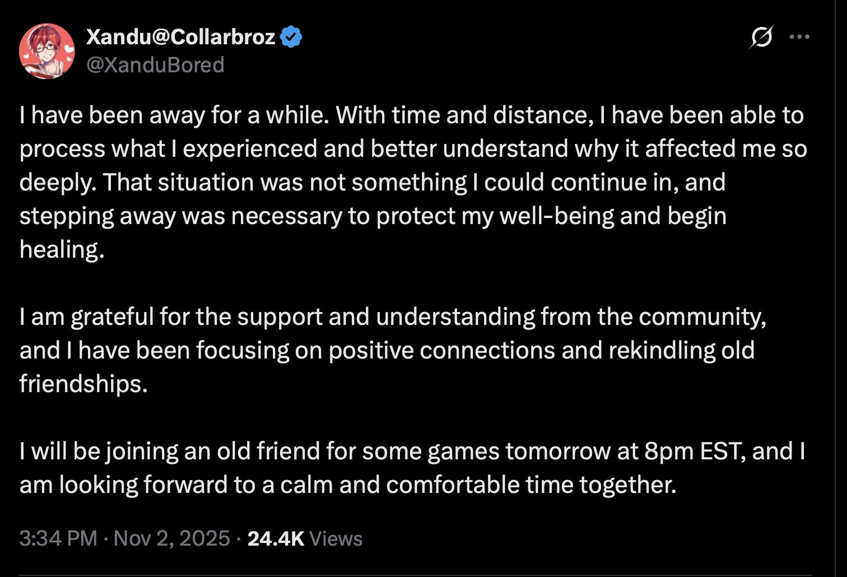Click the word Views

click(336, 538)
